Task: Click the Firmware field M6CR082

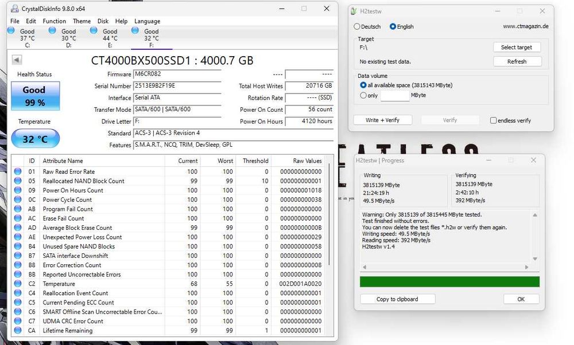Action: pos(177,74)
